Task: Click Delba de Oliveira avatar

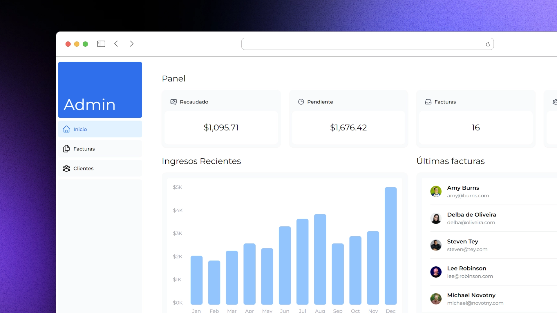Action: click(x=436, y=218)
